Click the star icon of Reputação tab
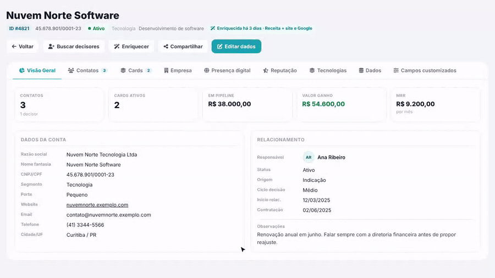Viewport: 495px width, 278px height. pyautogui.click(x=266, y=70)
